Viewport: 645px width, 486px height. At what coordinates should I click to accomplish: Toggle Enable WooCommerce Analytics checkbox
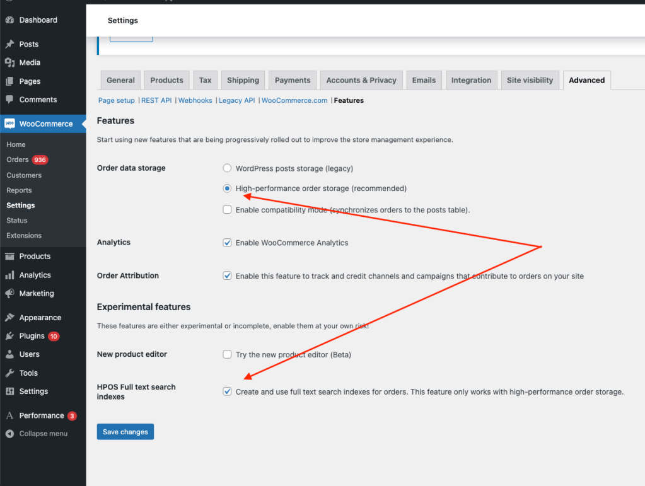coord(227,243)
